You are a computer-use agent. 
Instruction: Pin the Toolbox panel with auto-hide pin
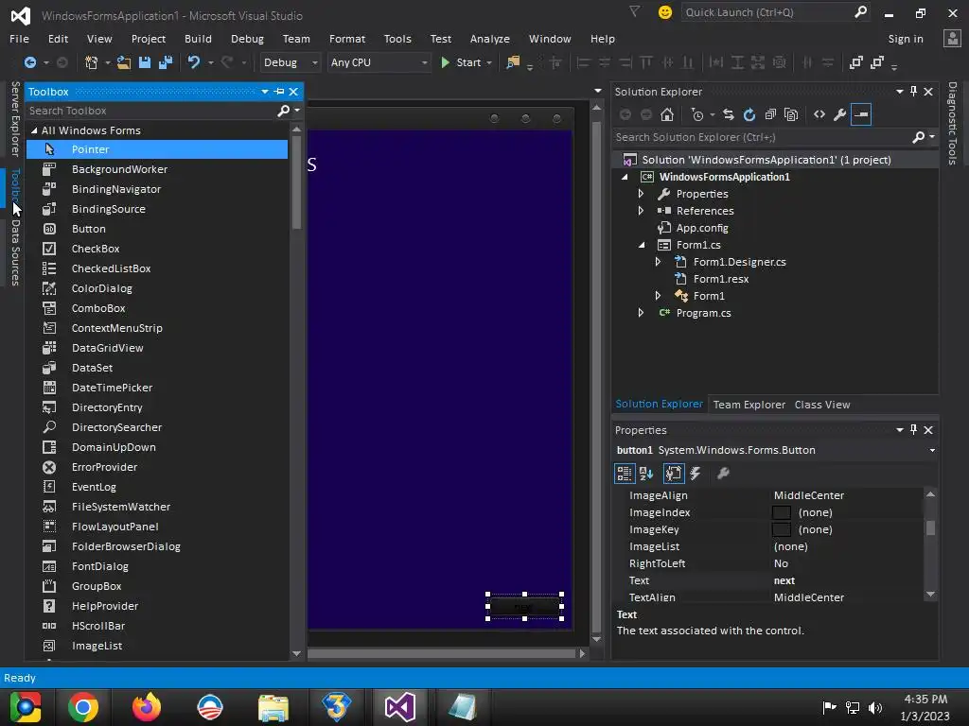[x=279, y=92]
